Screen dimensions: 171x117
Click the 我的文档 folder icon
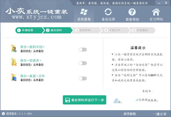coord(14,49)
